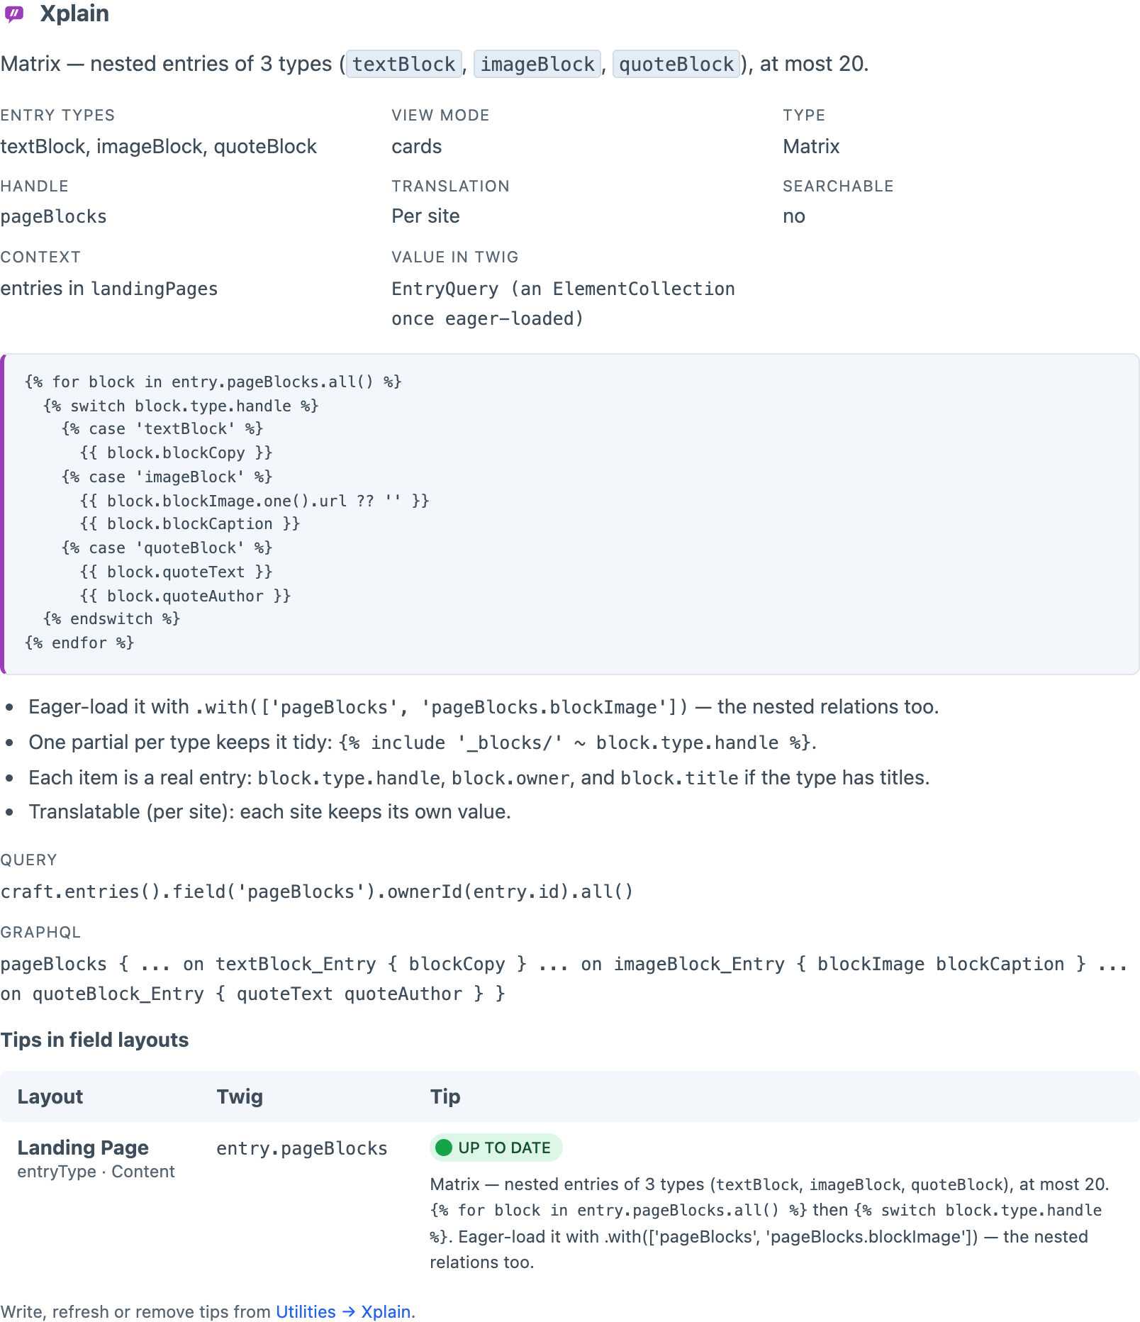
Task: Click the imageBlock code tag
Action: [537, 65]
